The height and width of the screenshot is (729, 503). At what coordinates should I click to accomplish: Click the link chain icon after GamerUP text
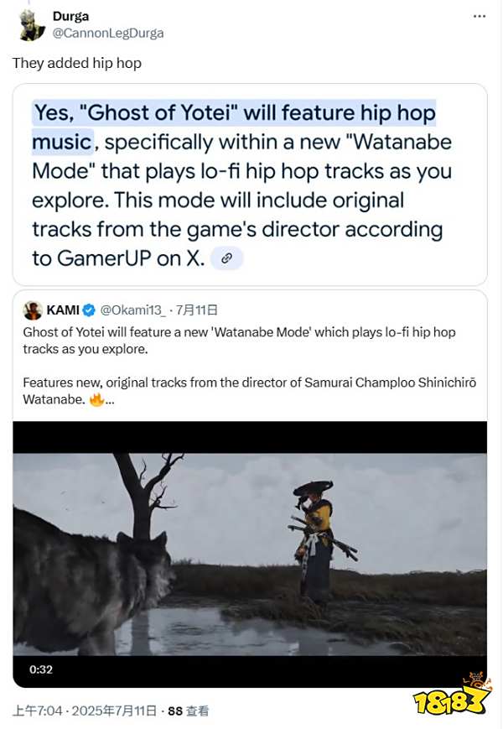[226, 258]
